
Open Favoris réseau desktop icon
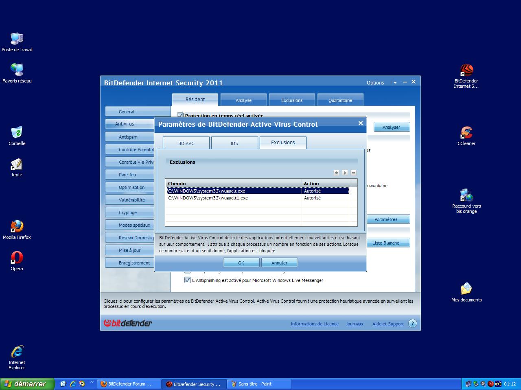coord(17,74)
